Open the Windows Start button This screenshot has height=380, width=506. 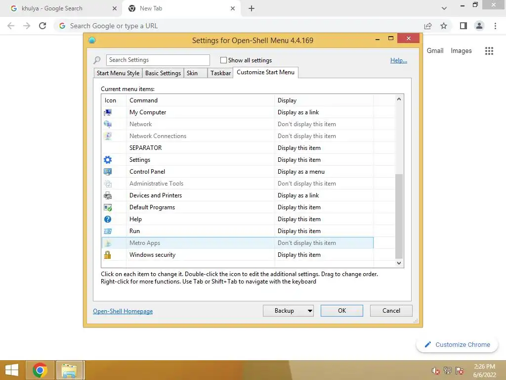point(12,370)
